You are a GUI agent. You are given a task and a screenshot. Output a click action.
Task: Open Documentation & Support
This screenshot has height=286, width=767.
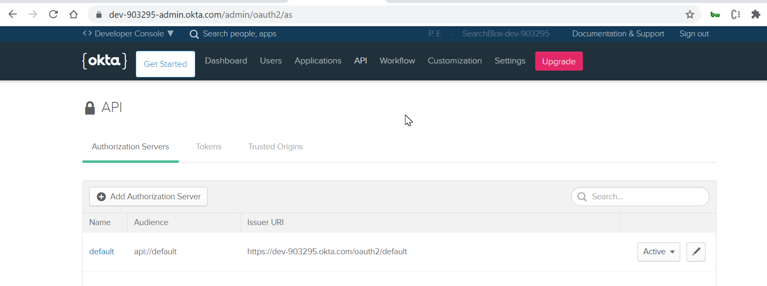pos(618,34)
